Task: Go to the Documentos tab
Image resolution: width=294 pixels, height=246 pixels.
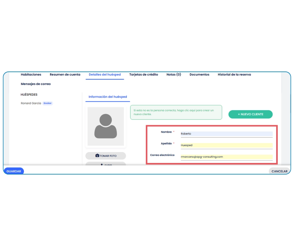Action: [199, 75]
